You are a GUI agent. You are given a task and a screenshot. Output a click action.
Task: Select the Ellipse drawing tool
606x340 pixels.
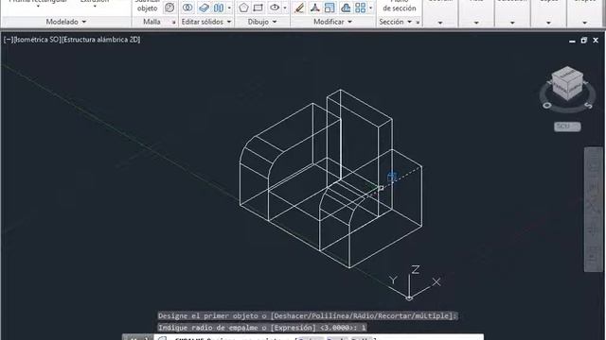[275, 8]
